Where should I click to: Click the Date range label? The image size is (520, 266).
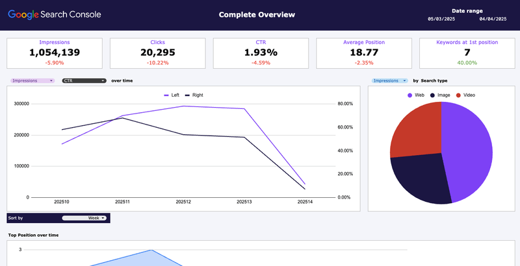(467, 11)
